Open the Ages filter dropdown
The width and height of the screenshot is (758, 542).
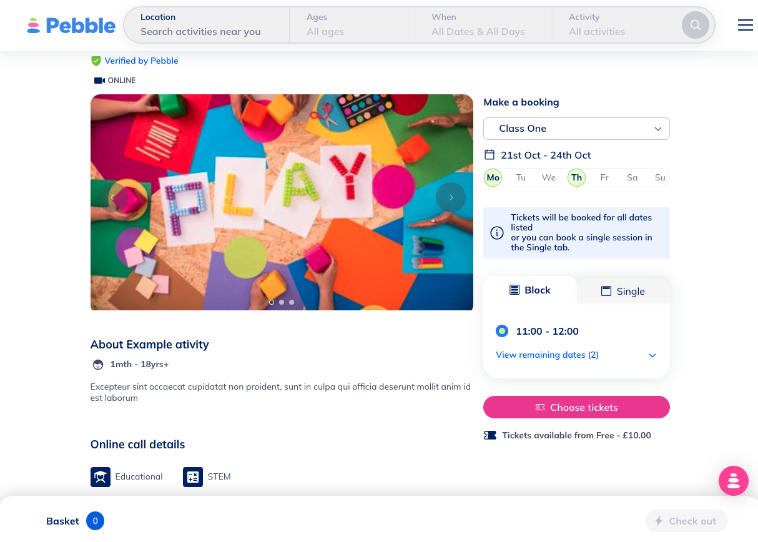click(352, 25)
